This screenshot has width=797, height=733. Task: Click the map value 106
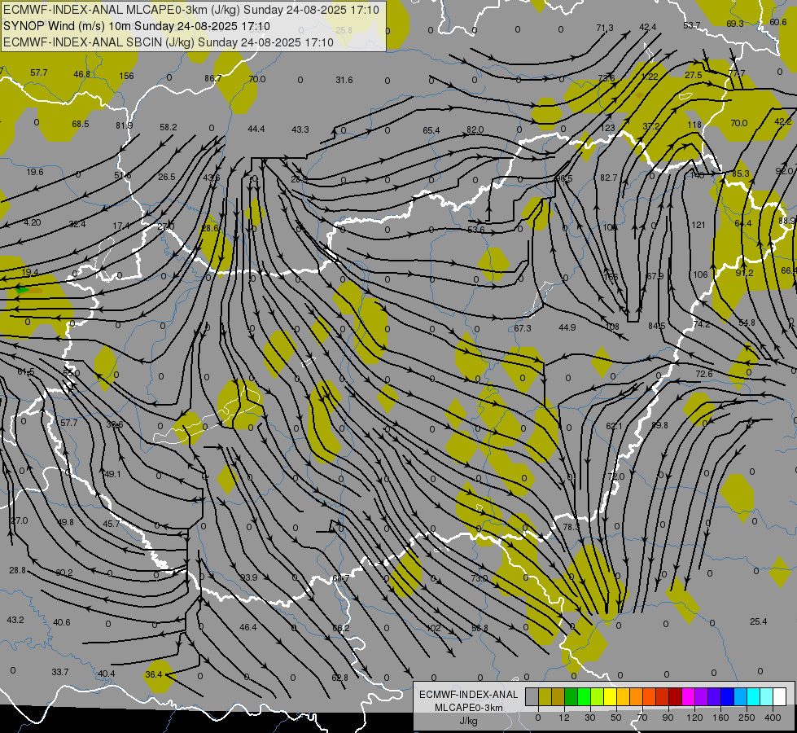(x=700, y=274)
